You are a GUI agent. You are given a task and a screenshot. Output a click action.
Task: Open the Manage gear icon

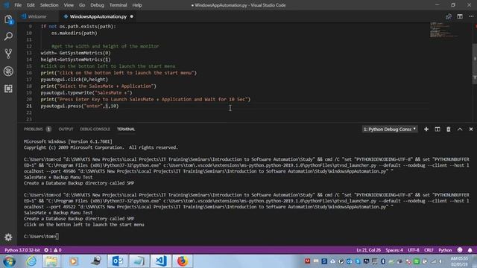point(8,237)
